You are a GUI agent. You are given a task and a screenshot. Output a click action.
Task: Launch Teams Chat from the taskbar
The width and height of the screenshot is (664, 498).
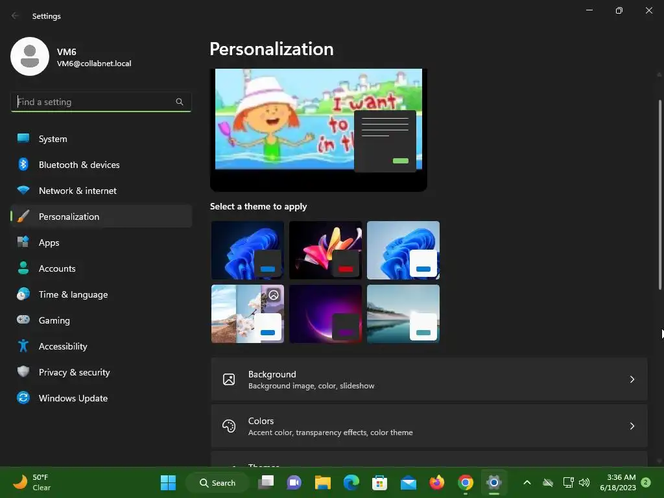coord(294,482)
